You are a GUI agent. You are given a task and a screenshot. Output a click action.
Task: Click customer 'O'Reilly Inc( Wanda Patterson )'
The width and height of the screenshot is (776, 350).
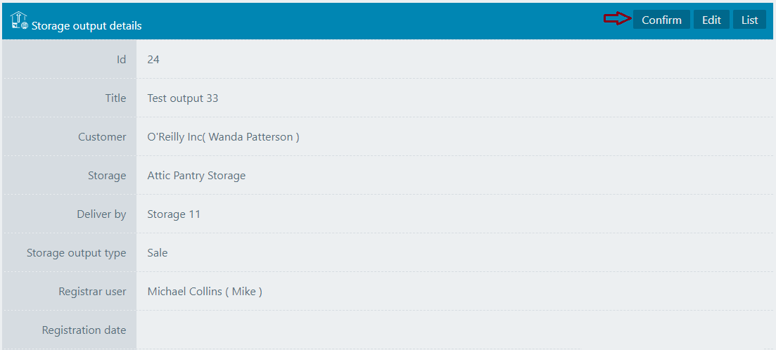[223, 137]
